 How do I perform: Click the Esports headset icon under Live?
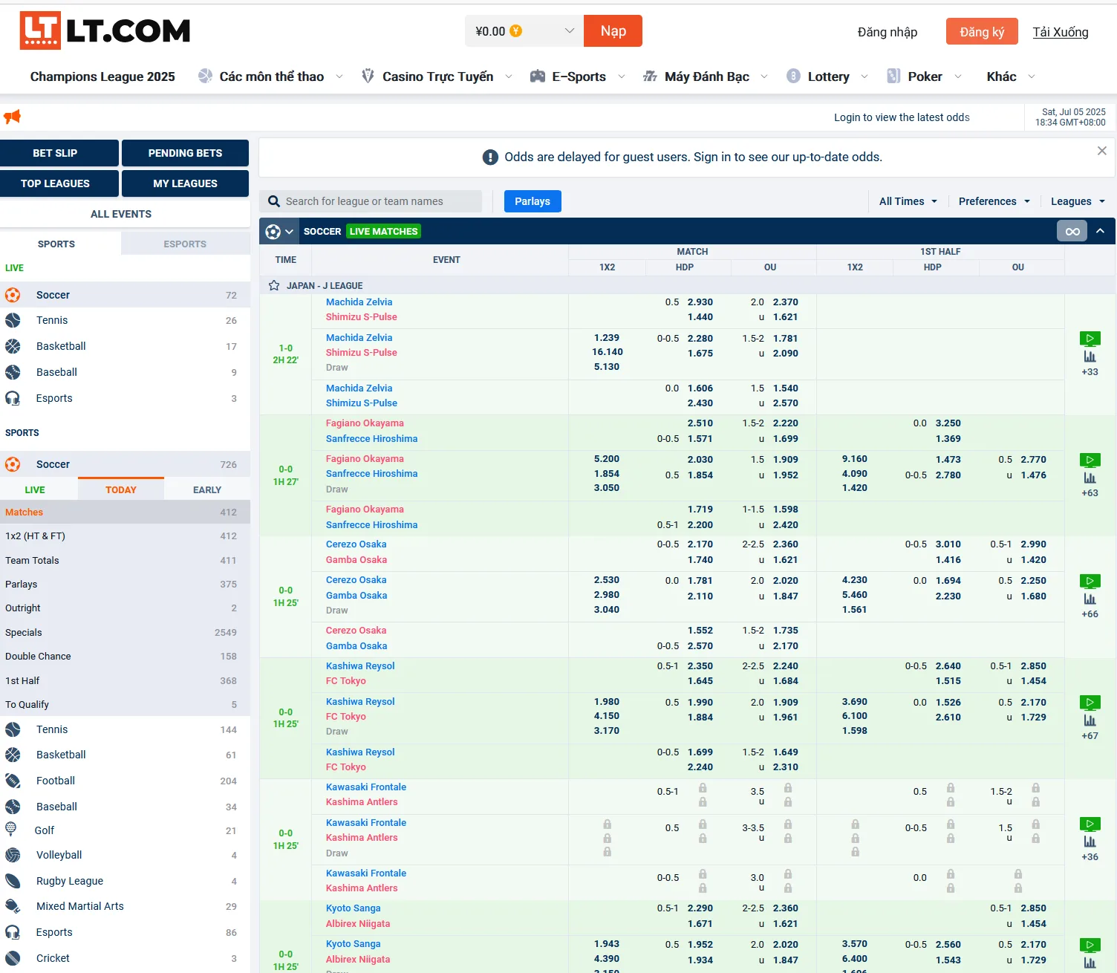click(13, 398)
